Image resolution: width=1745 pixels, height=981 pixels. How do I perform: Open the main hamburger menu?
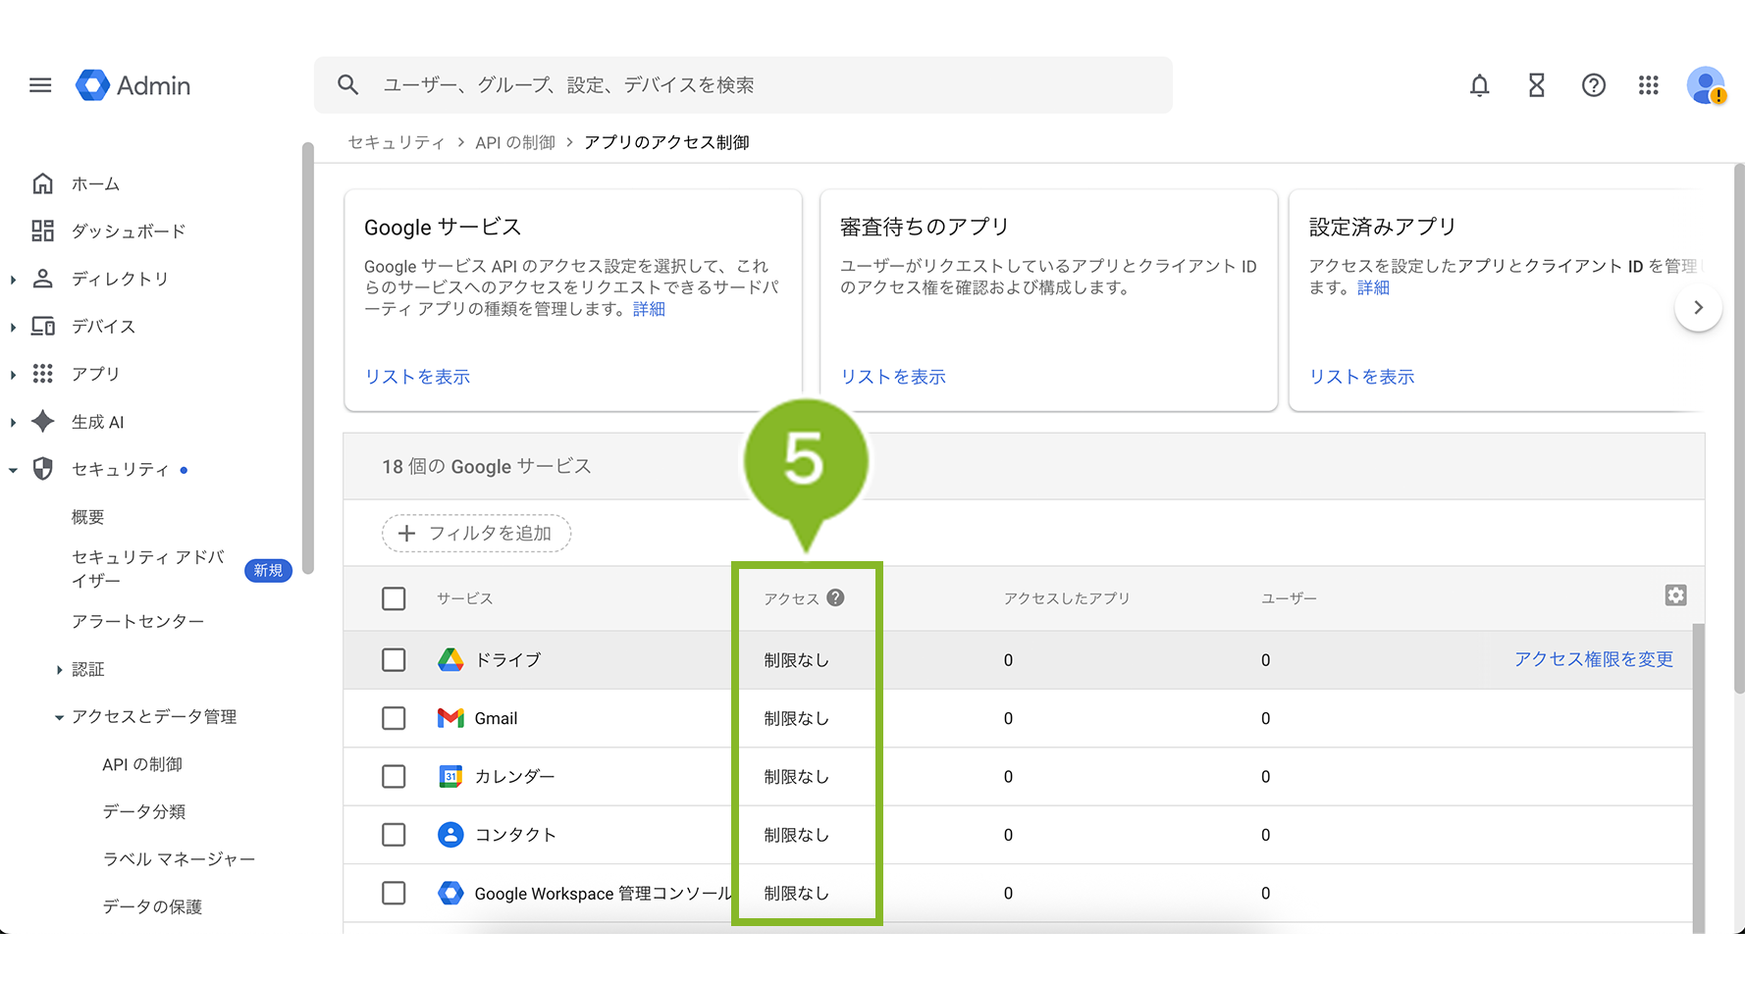40,85
